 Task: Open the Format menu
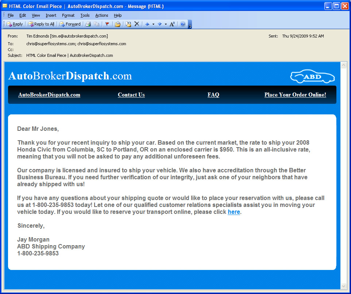[x=68, y=15]
